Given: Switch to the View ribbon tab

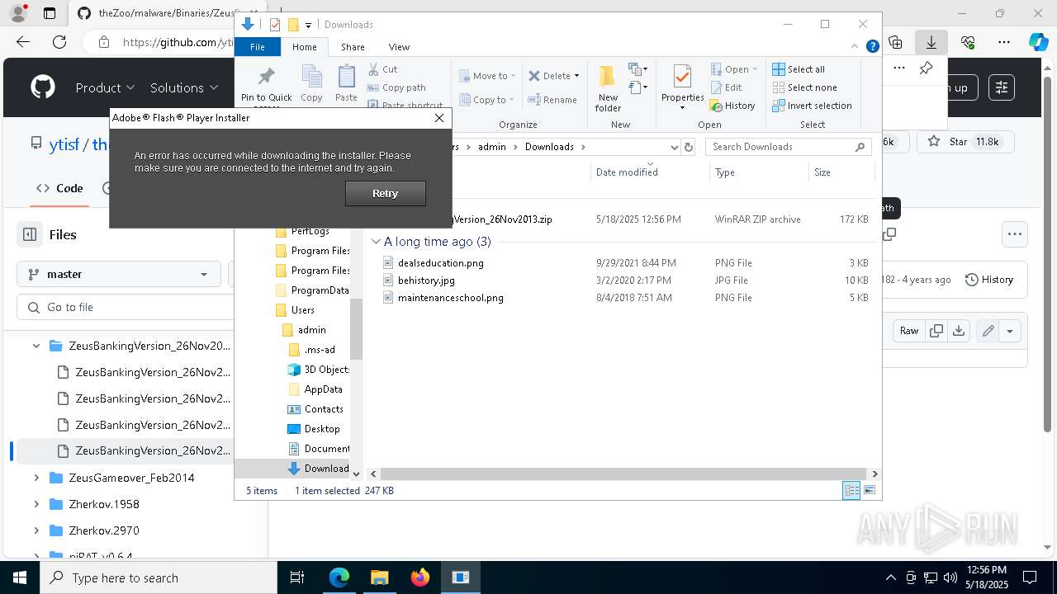Looking at the screenshot, I should tap(399, 47).
